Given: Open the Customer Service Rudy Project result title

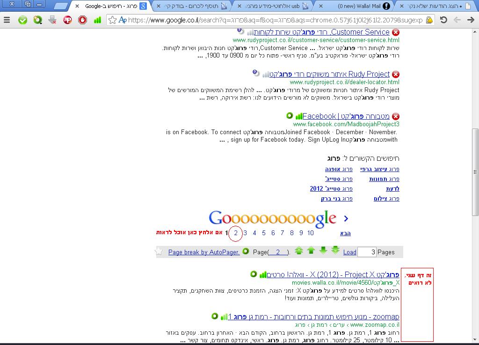Looking at the screenshot, I should (321, 32).
